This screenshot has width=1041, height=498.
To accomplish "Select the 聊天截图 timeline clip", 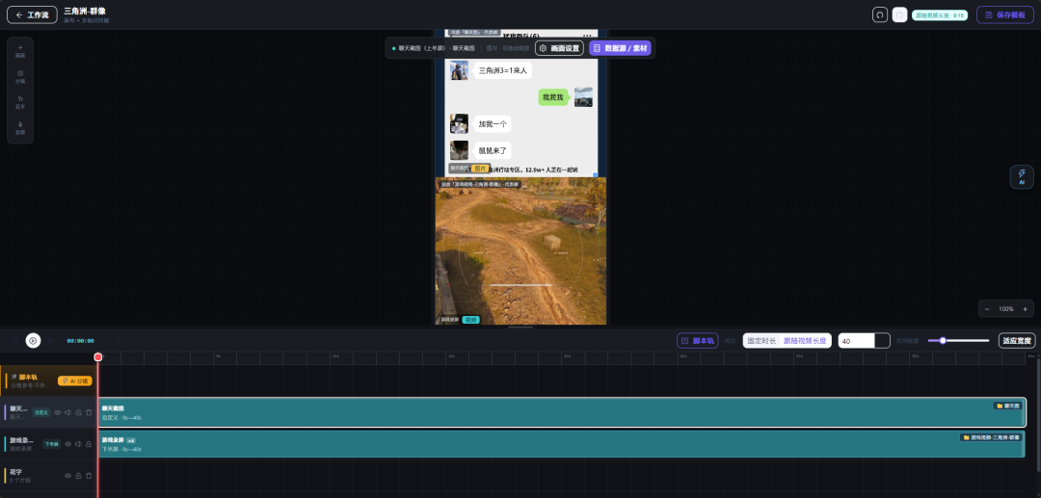I will click(x=562, y=412).
